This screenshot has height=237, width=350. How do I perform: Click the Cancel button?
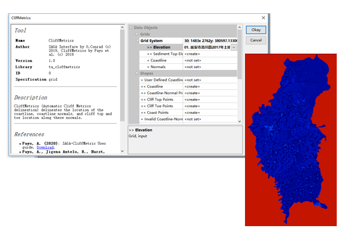(x=256, y=40)
